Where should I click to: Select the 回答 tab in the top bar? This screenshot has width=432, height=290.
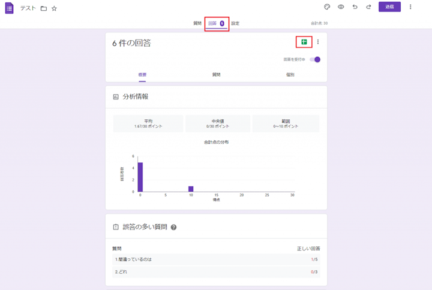click(x=215, y=23)
